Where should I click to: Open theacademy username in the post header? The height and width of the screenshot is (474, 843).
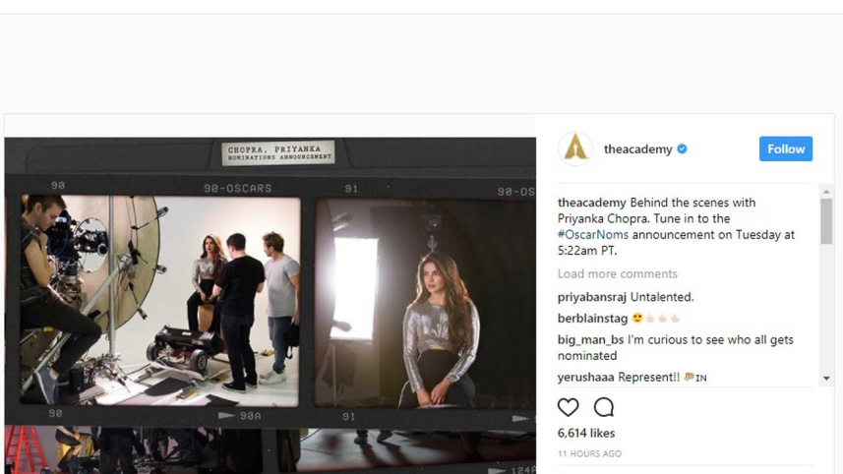(x=637, y=149)
